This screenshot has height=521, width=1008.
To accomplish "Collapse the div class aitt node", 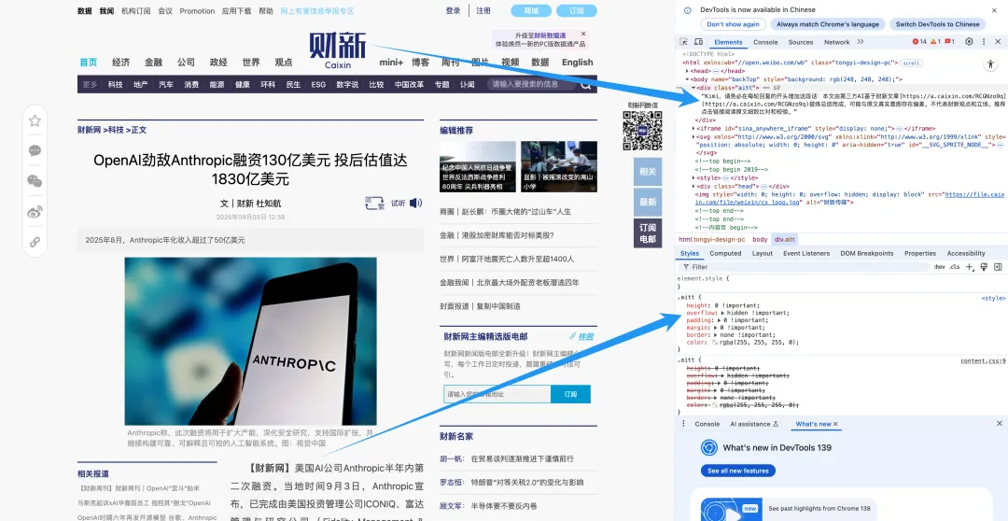I will (x=693, y=87).
